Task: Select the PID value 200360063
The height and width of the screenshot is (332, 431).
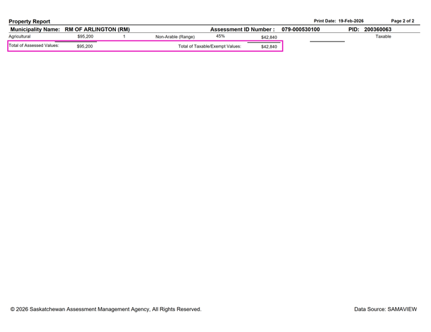Action: 377,30
